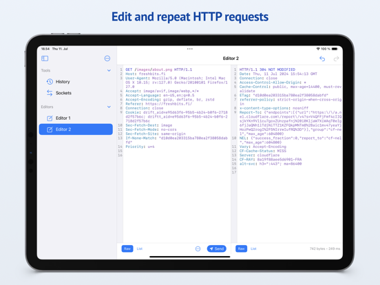
Task: Click the Editor 2 pencil icon
Action: pos(50,129)
